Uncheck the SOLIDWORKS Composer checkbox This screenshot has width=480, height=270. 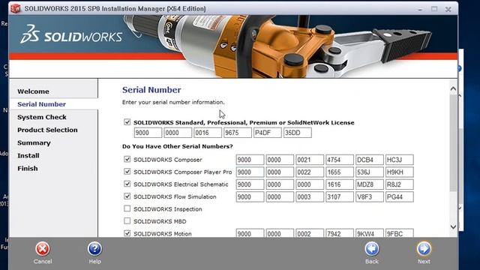[x=127, y=159]
